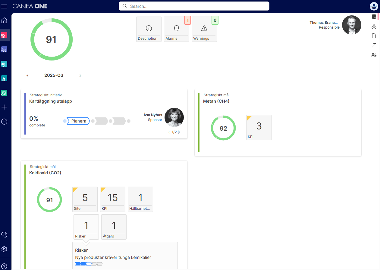Open the Alarms tile
The image size is (380, 270).
coord(177,29)
